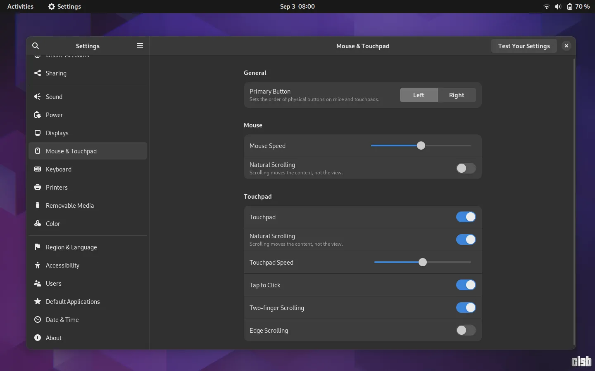The width and height of the screenshot is (595, 371).
Task: Click Test Your Settings button
Action: (x=524, y=46)
